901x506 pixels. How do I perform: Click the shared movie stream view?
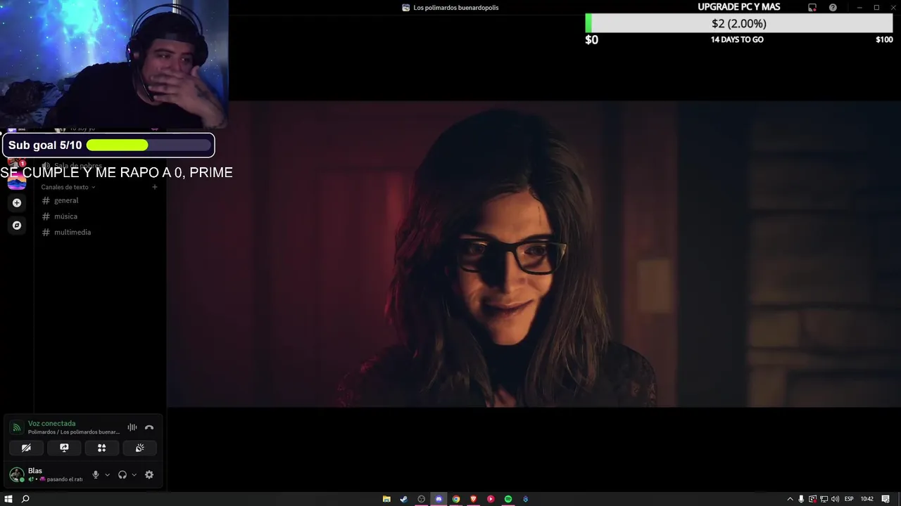(x=534, y=254)
